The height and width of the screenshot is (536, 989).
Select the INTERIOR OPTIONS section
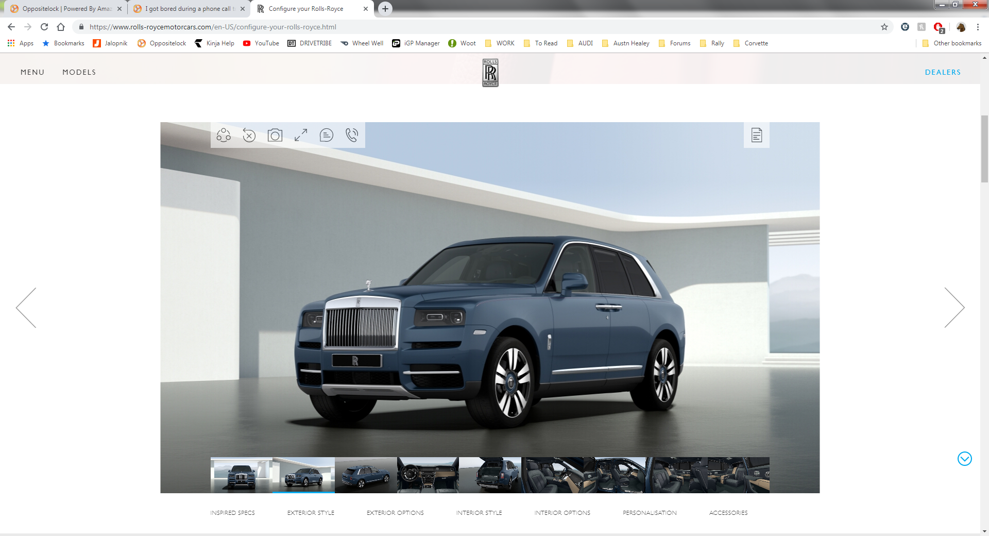point(562,513)
